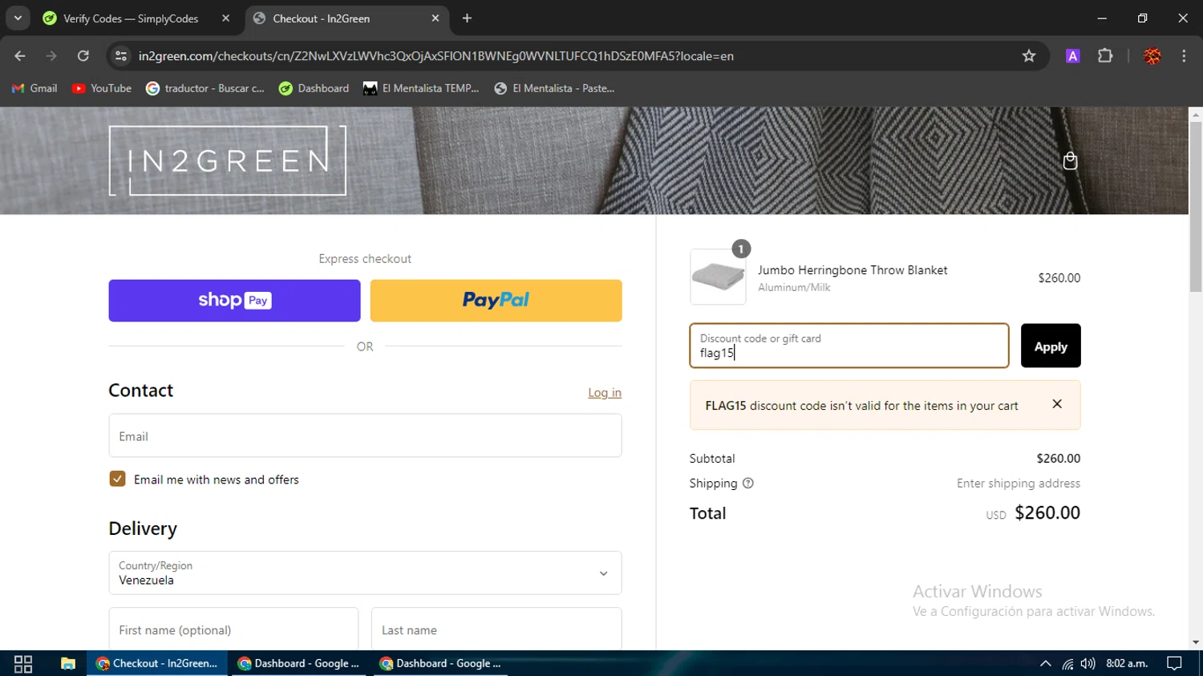
Task: Apply the discount code
Action: (1051, 346)
